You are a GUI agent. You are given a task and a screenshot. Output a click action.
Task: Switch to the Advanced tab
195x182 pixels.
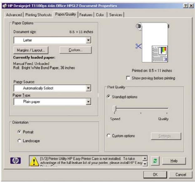pyautogui.click(x=14, y=15)
